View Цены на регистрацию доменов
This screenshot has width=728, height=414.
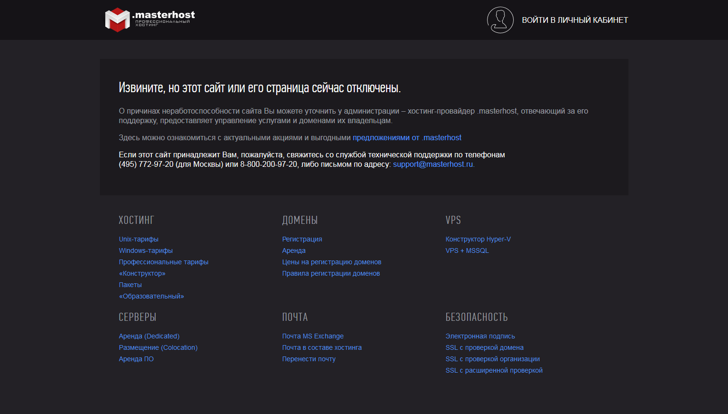[x=332, y=262]
